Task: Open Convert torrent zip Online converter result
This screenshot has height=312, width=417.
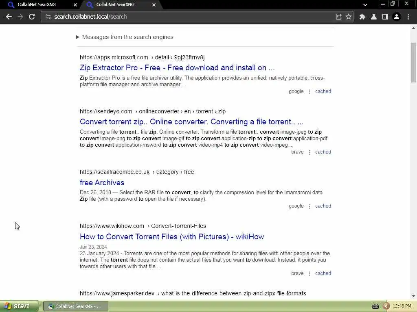Action: (x=191, y=122)
